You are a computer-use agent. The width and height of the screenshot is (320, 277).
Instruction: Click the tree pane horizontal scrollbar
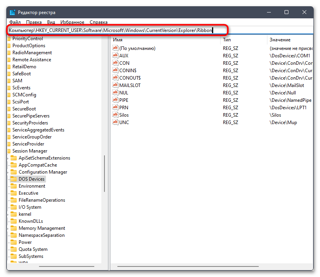tap(67, 266)
